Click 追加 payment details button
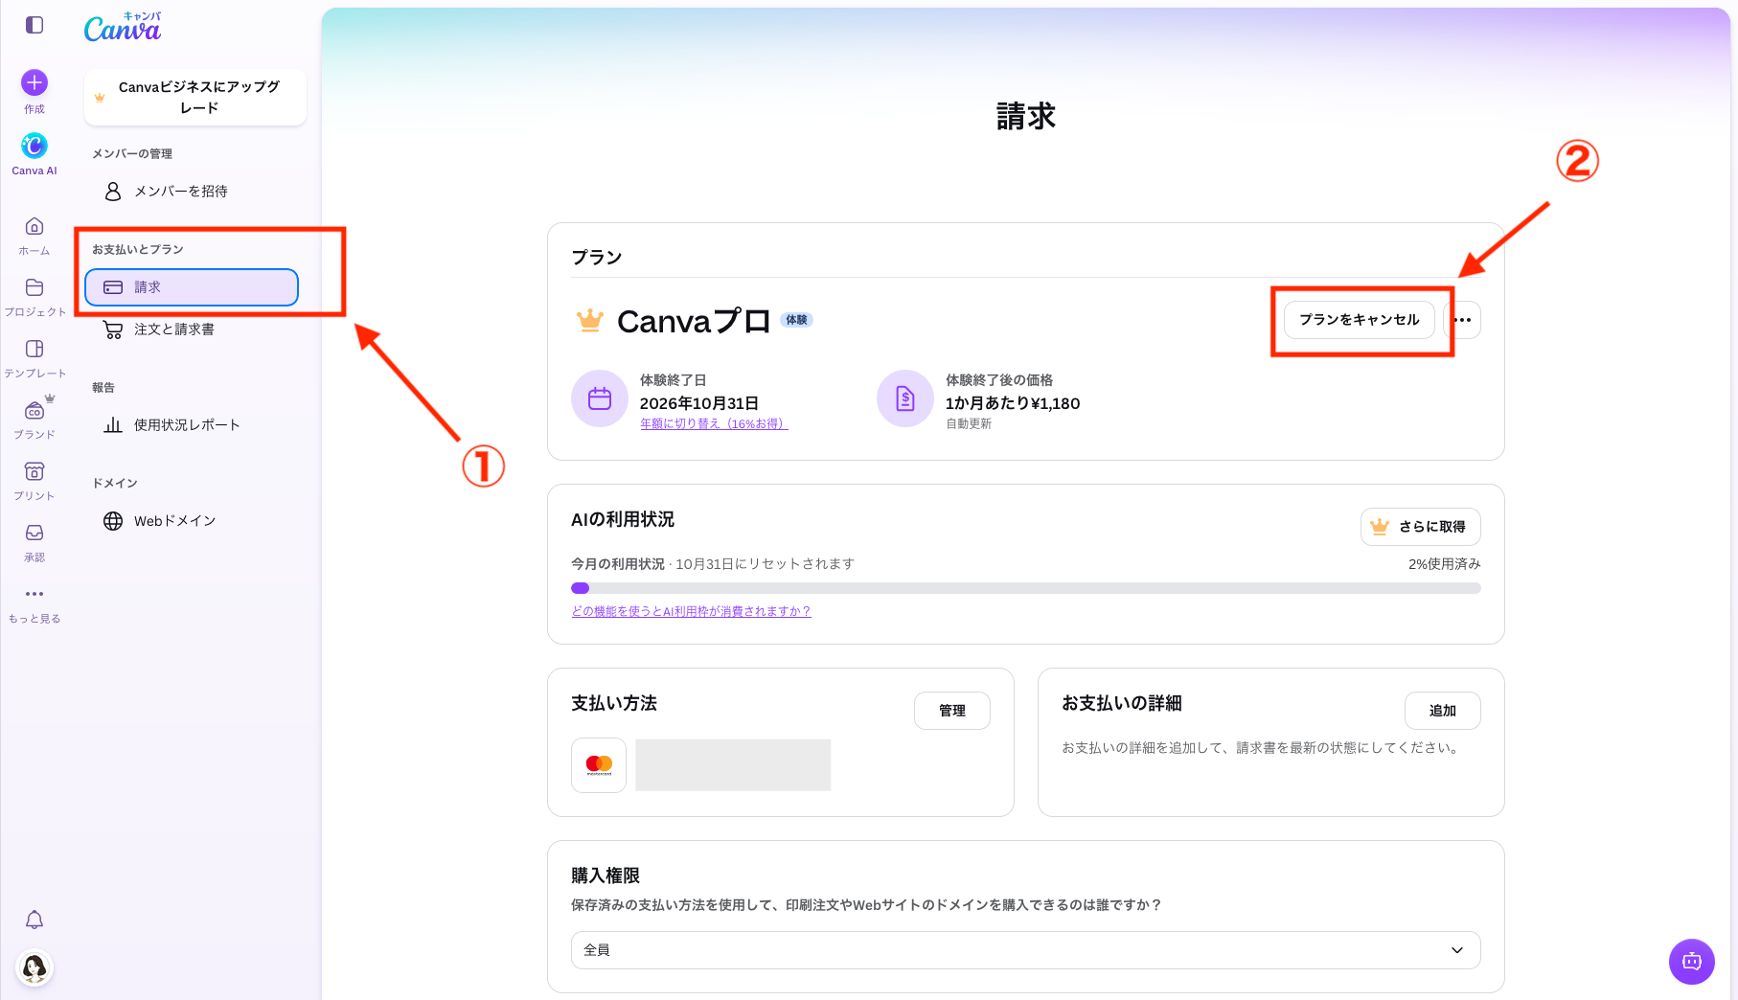The image size is (1738, 1000). tap(1443, 711)
